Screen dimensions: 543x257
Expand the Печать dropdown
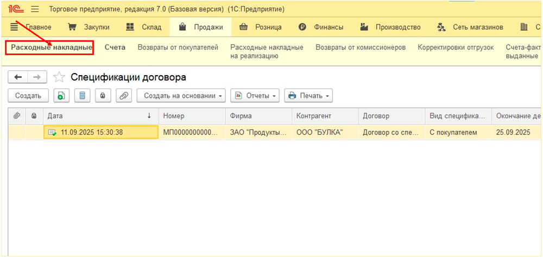[308, 96]
